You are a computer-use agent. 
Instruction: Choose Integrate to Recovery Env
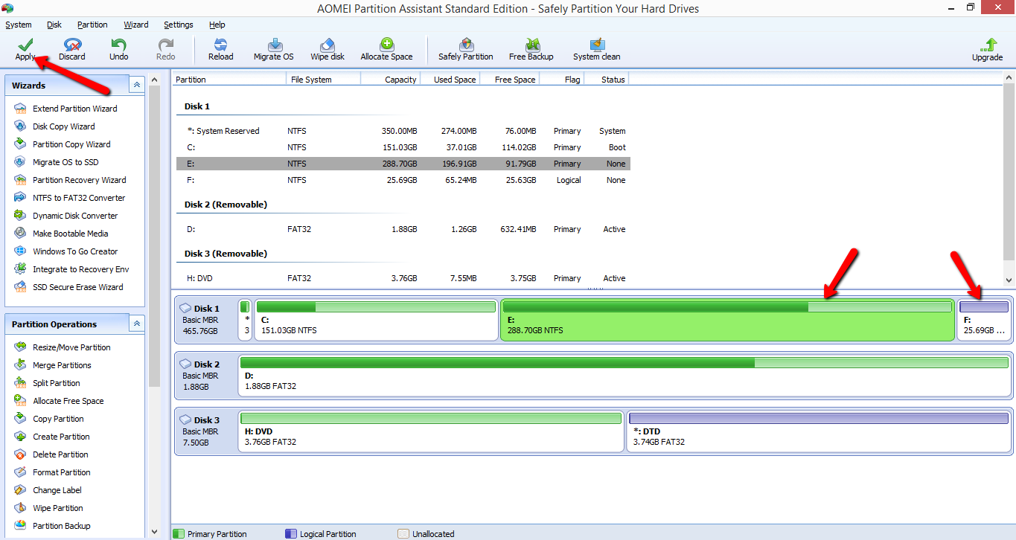(x=80, y=269)
